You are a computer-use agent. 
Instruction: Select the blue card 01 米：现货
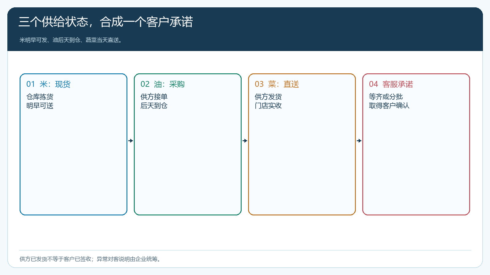tap(73, 144)
